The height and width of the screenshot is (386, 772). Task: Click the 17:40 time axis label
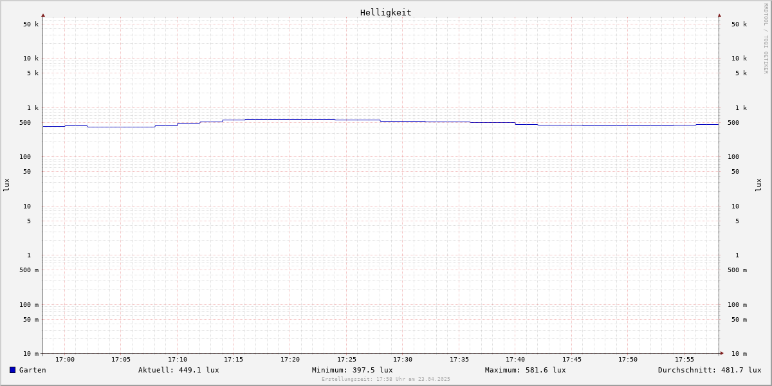click(515, 360)
